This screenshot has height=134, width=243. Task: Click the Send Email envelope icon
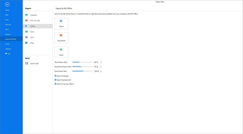point(27,64)
